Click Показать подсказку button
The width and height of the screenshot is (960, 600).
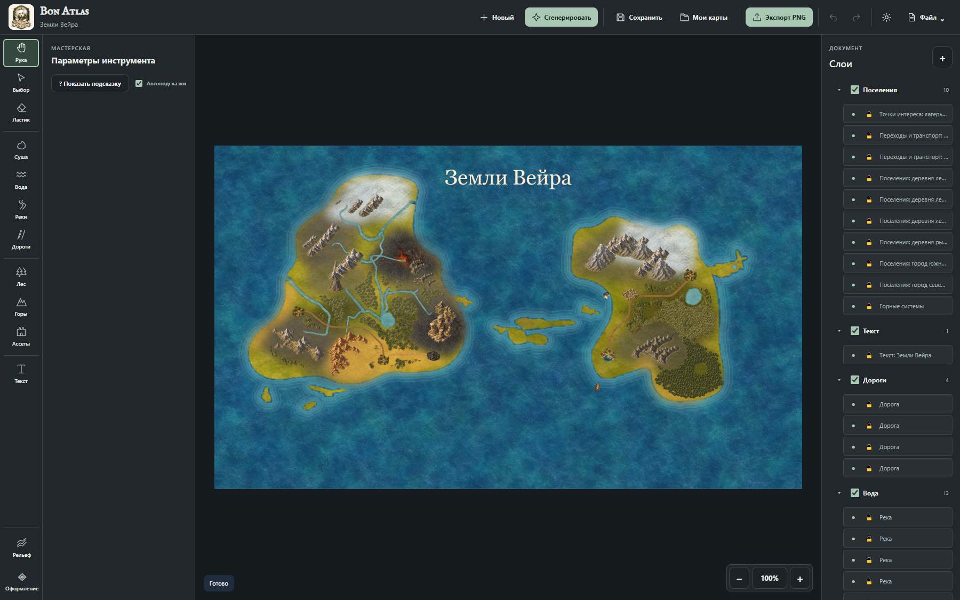click(x=90, y=83)
